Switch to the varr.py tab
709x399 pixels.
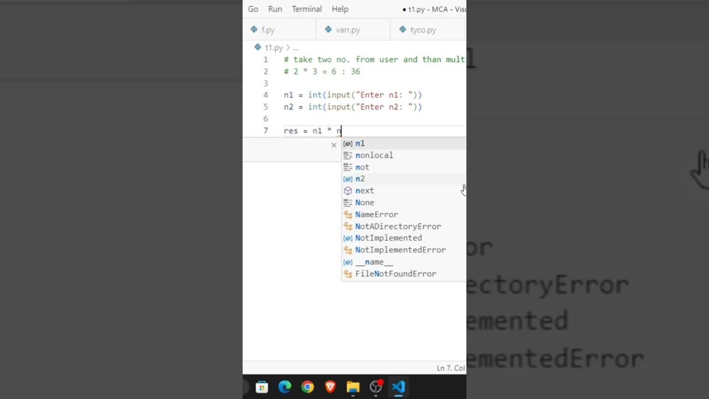353,30
